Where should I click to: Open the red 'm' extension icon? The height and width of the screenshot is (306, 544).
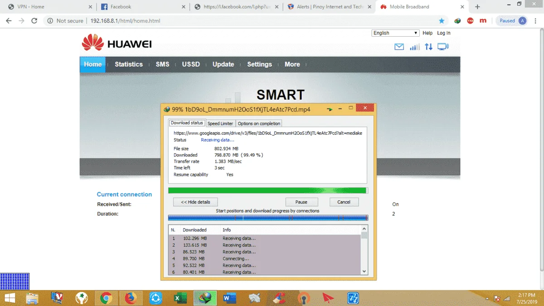pyautogui.click(x=483, y=21)
